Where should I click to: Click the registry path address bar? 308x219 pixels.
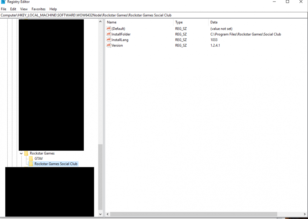pos(154,15)
